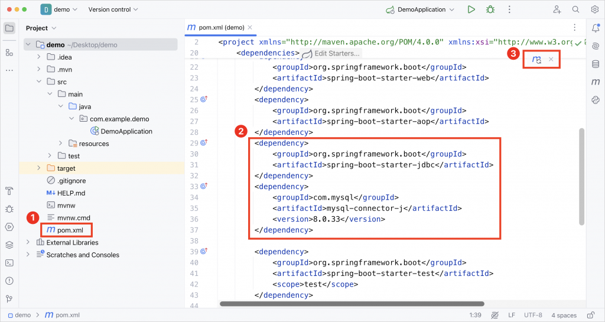The image size is (605, 322).
Task: Open the Debug tool window in left sidebar
Action: coord(9,209)
